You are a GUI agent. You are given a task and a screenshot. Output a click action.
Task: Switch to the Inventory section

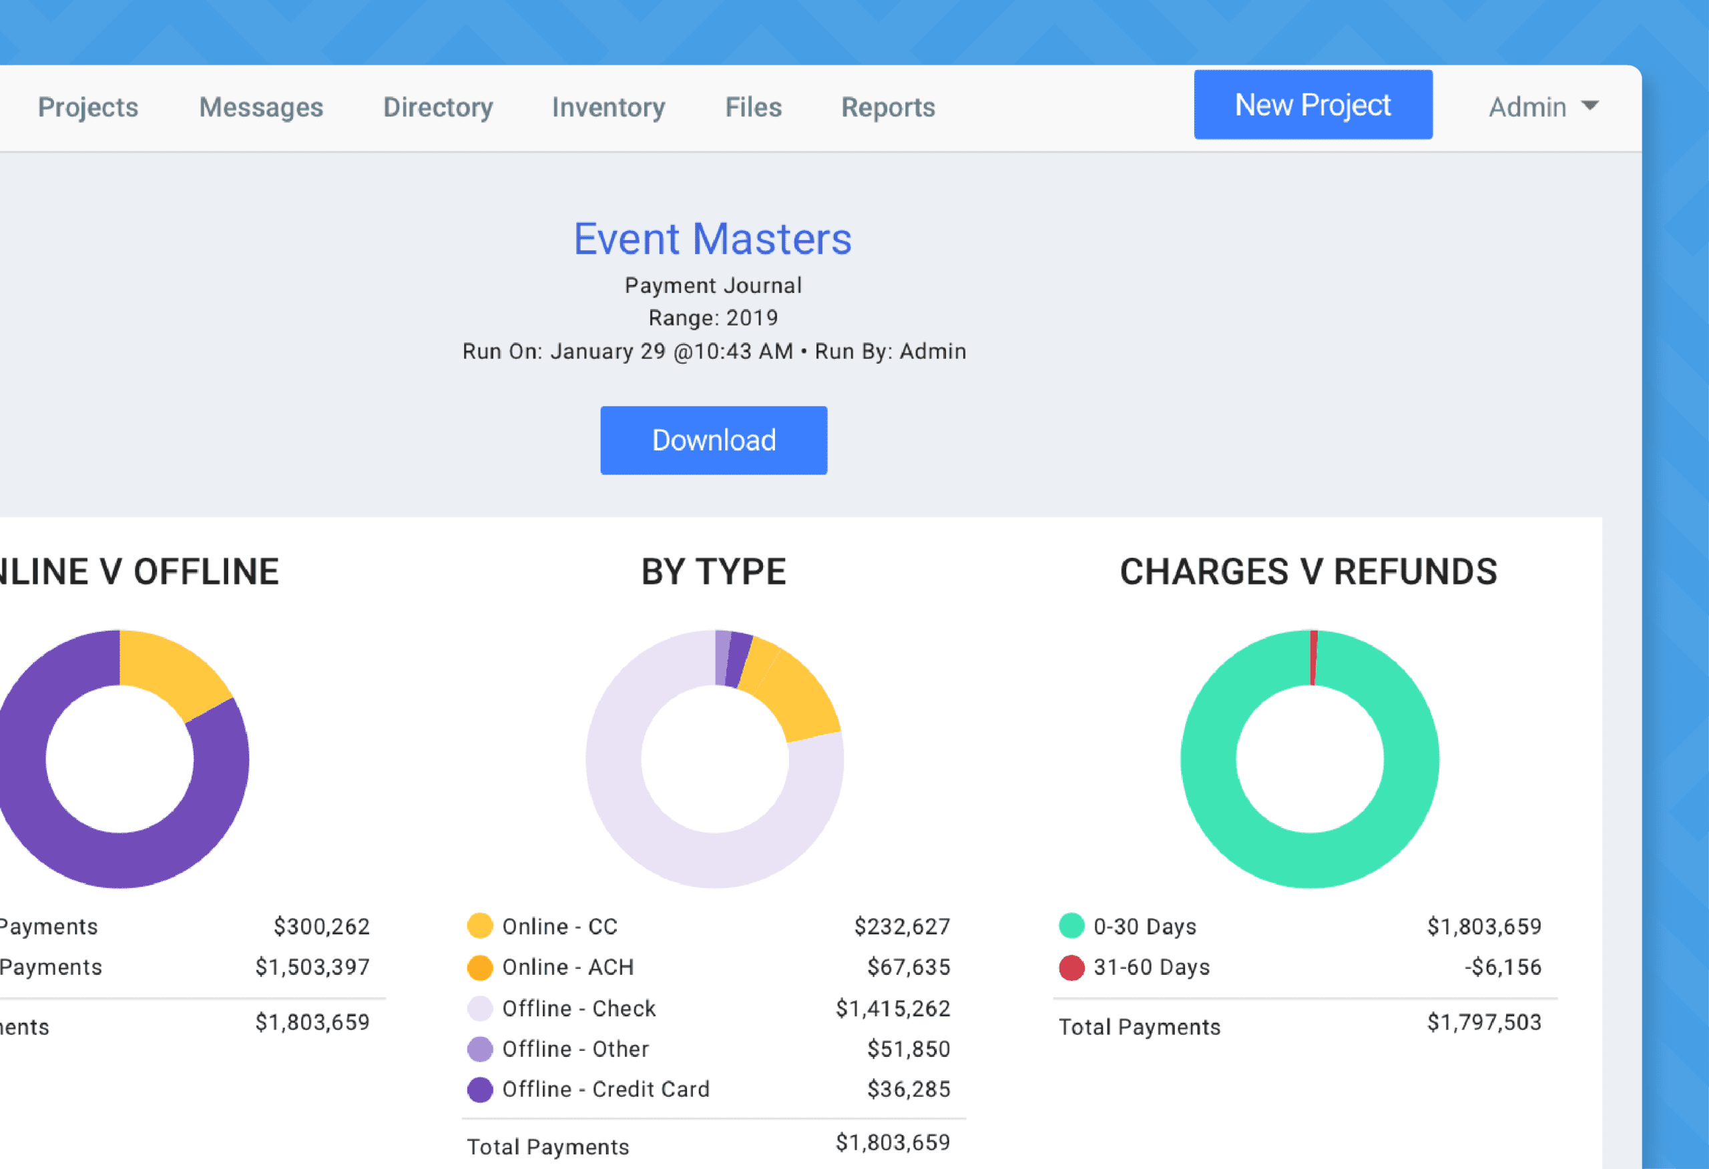609,107
